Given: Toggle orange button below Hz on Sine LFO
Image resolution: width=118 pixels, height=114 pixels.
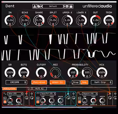Looking at the screenshot, I should 5,102.
